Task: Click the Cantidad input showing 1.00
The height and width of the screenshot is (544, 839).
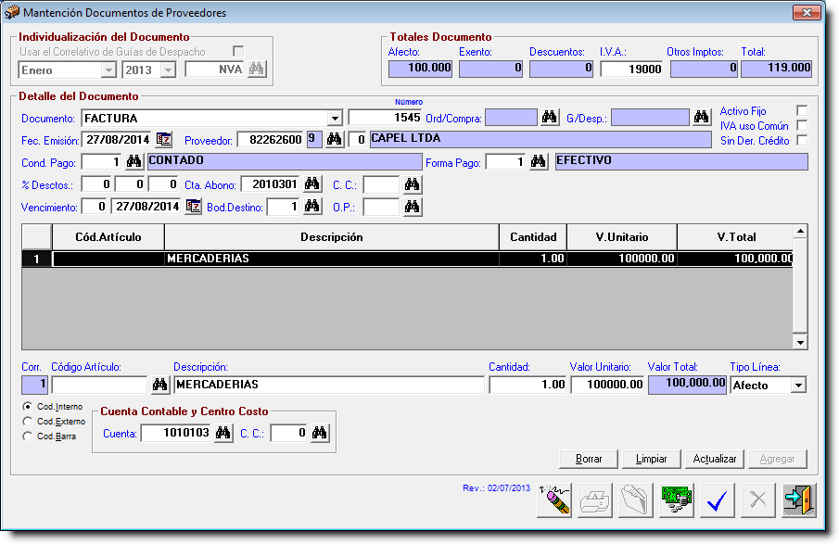Action: pos(528,385)
